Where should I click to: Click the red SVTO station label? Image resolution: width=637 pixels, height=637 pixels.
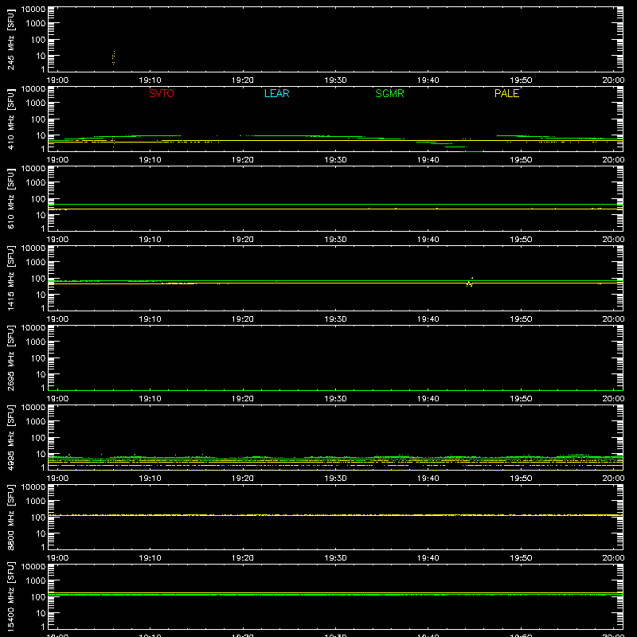pyautogui.click(x=162, y=93)
